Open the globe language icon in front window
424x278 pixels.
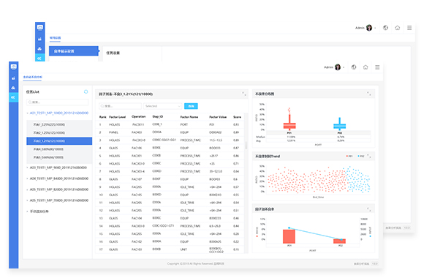coord(354,67)
